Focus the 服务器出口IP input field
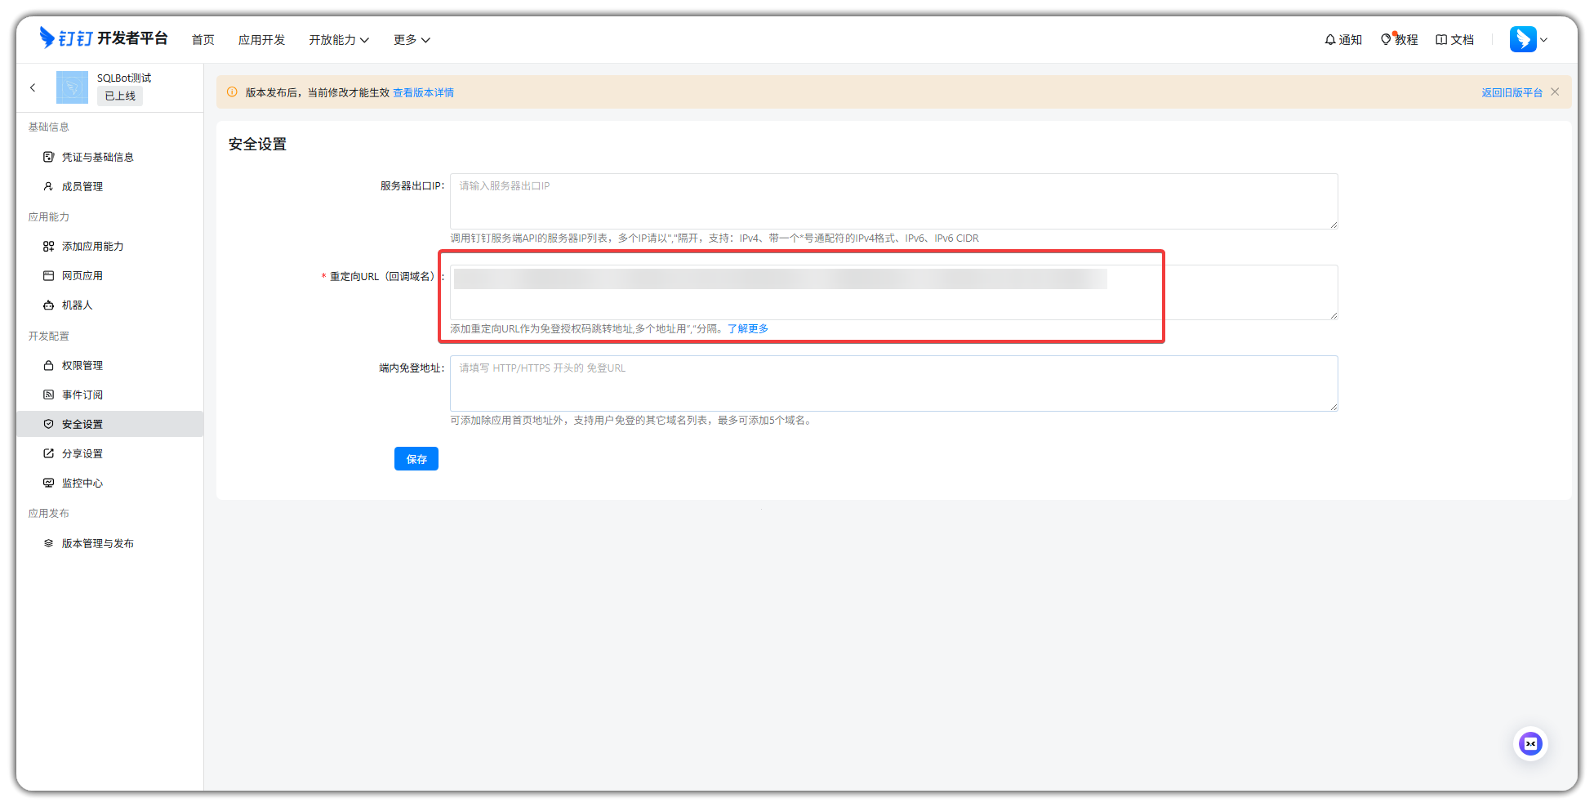The height and width of the screenshot is (807, 1594). pos(893,201)
